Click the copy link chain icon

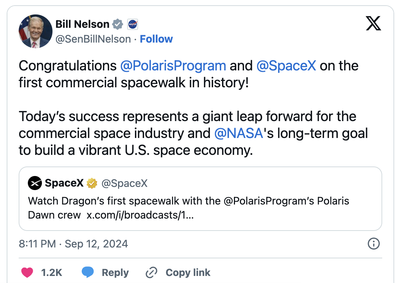pos(151,272)
